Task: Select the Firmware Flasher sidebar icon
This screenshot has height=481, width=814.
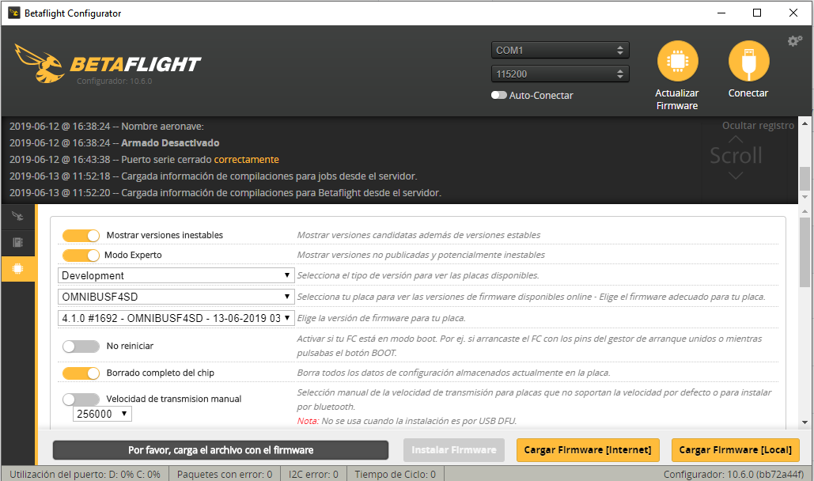Action: (x=17, y=268)
